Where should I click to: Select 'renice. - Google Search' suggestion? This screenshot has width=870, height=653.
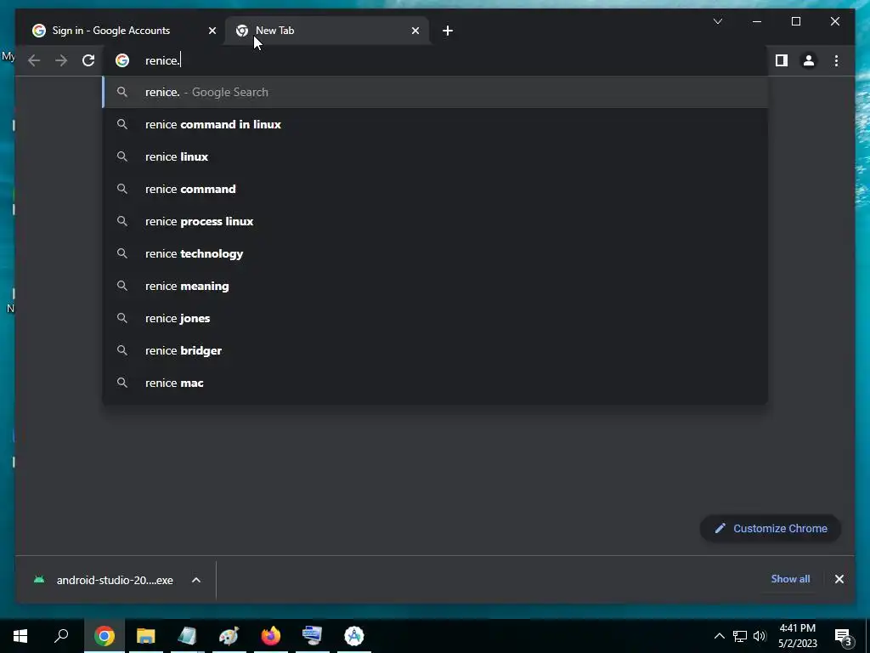[x=435, y=92]
